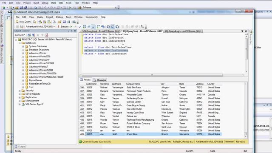The image size is (272, 153).
Task: Switch to the Results tab
Action: click(85, 80)
